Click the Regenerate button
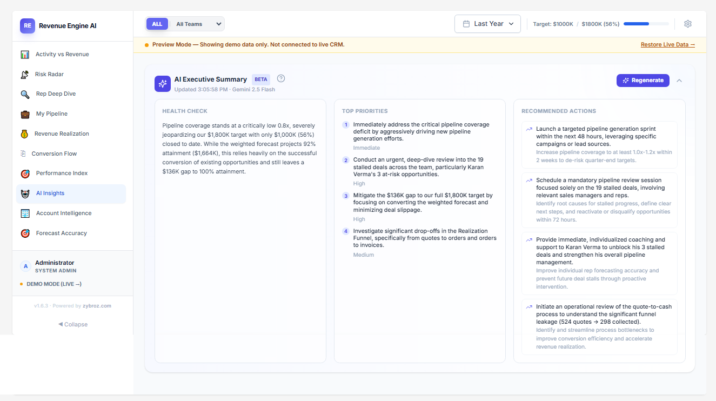The width and height of the screenshot is (716, 401). (643, 80)
